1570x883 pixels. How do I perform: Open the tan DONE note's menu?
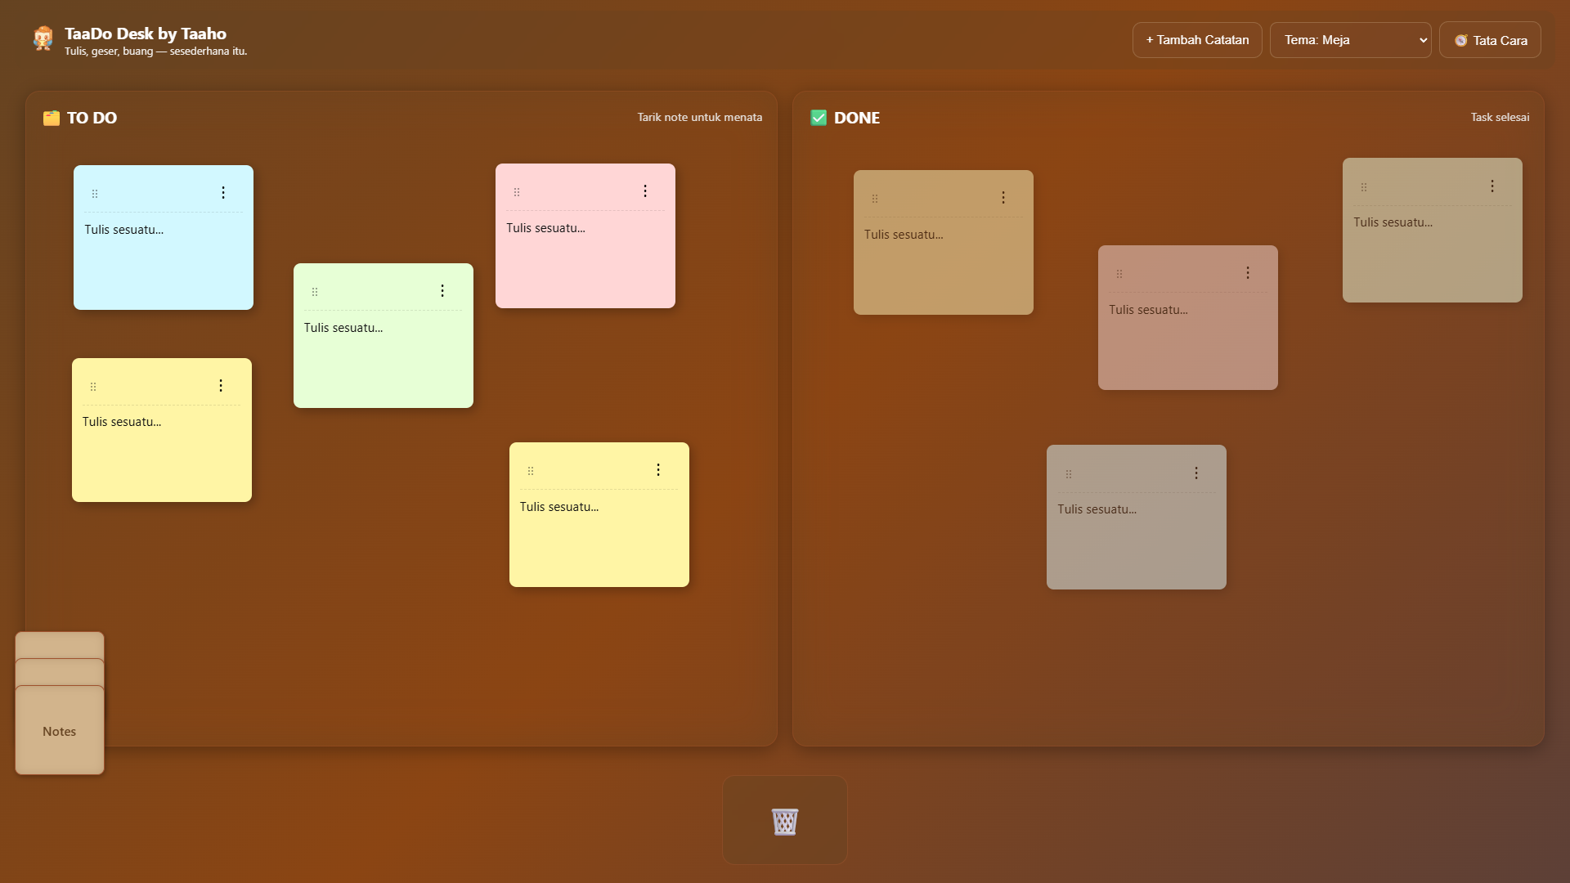click(x=1003, y=197)
